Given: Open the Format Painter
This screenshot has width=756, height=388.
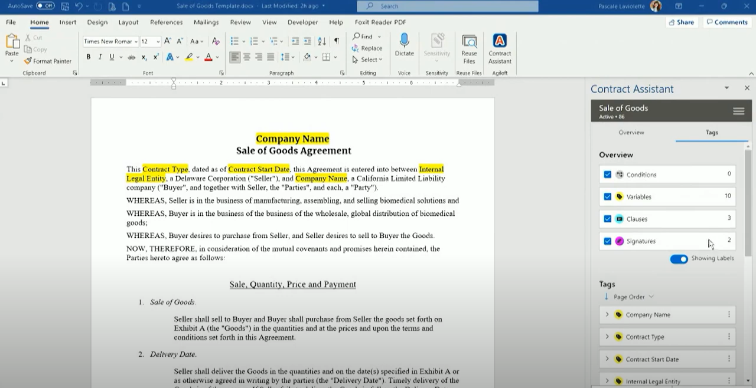Looking at the screenshot, I should point(47,61).
